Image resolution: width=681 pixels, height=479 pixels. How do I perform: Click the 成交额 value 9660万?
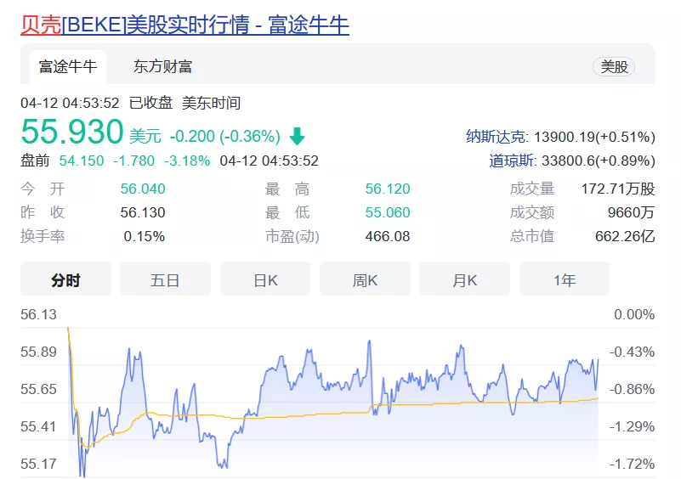tap(631, 212)
